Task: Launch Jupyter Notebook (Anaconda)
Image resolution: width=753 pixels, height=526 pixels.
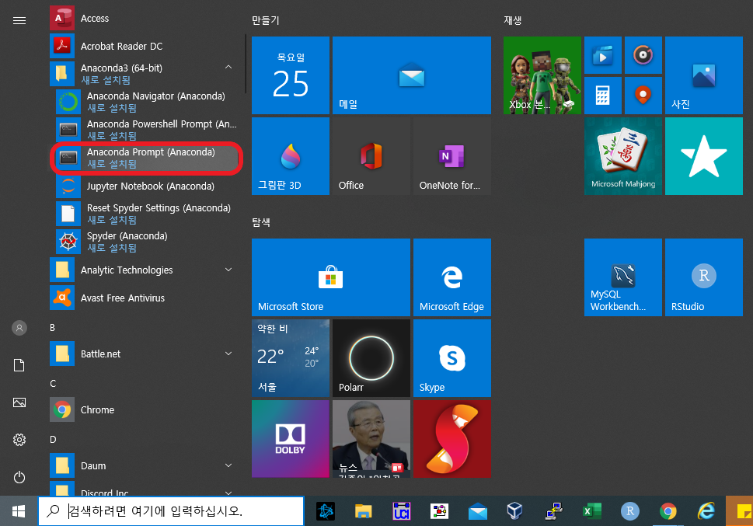Action: 147,186
